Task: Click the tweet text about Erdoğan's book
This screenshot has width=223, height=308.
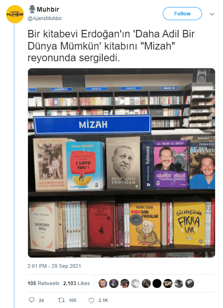Action: pyautogui.click(x=111, y=46)
